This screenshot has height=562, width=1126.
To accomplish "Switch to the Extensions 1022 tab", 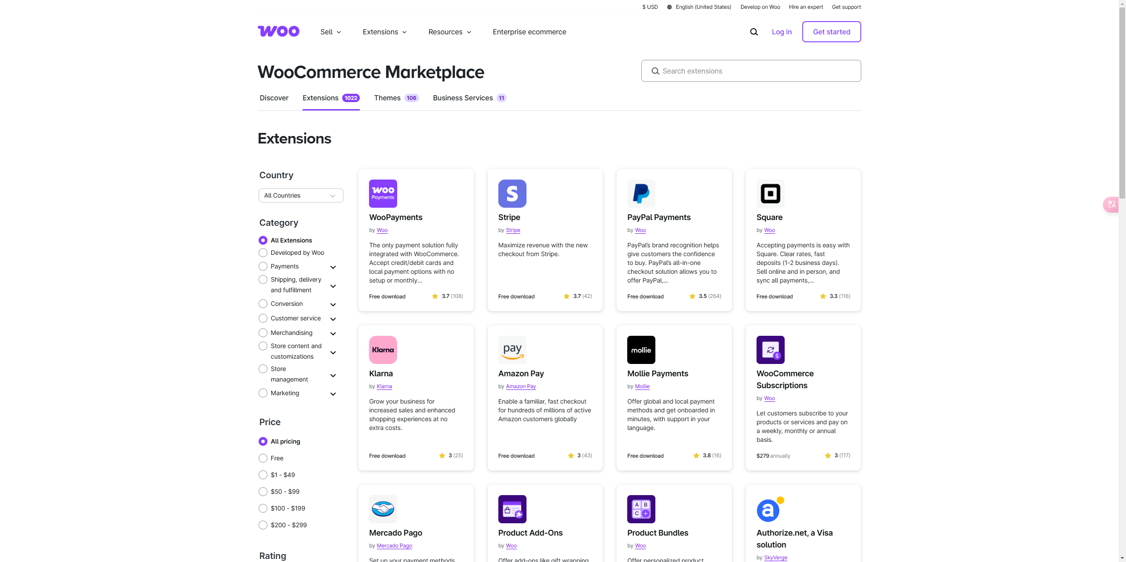I will click(331, 98).
